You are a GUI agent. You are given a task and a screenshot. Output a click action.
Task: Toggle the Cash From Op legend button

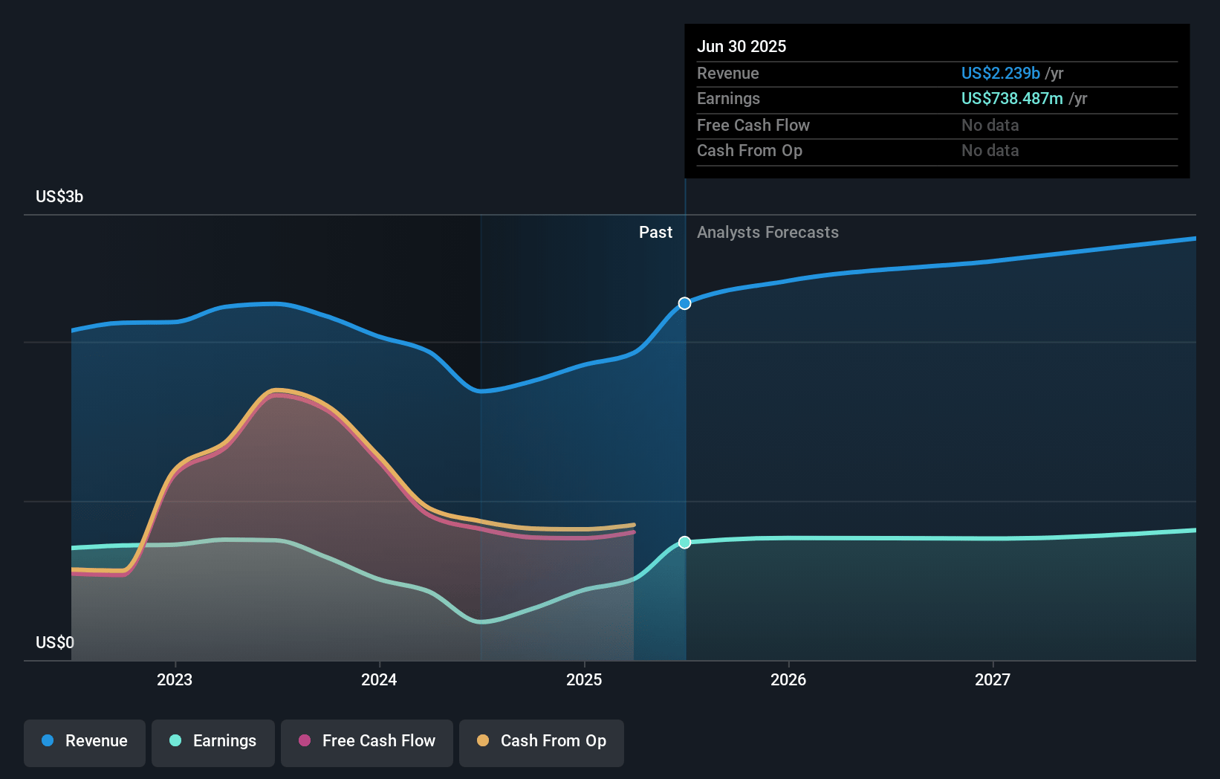[x=542, y=743]
